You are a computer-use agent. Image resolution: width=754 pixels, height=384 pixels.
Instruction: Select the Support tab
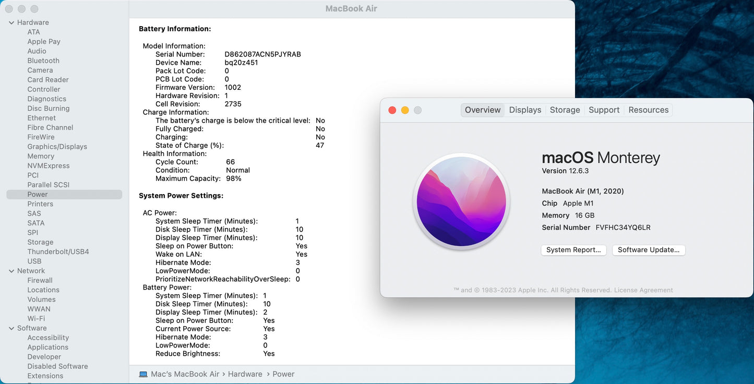tap(604, 110)
